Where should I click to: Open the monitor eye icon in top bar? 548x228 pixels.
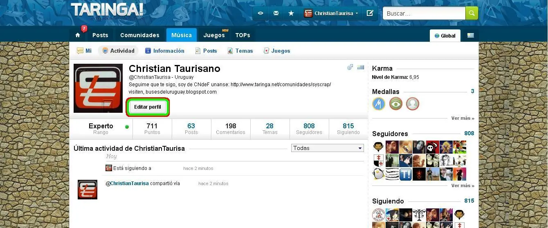click(260, 13)
